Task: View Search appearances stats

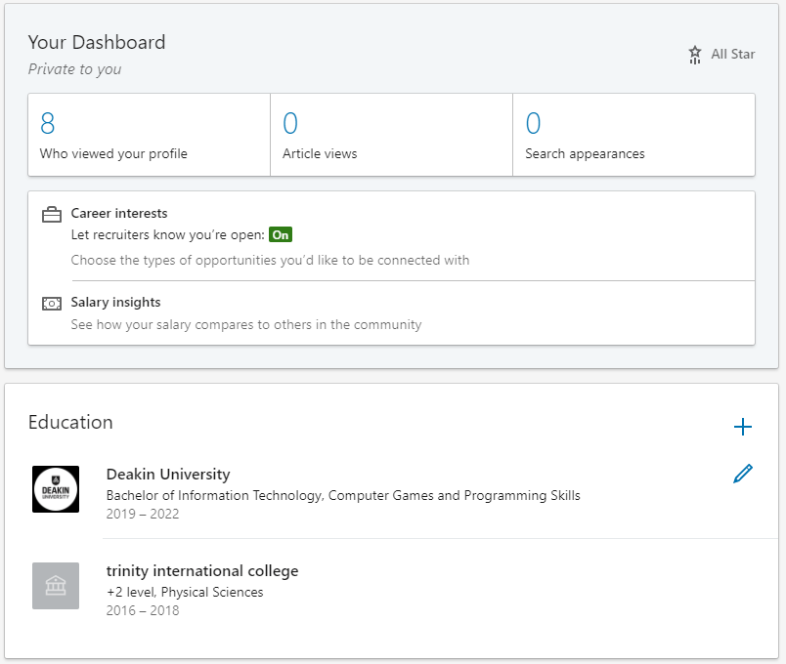Action: pos(585,154)
